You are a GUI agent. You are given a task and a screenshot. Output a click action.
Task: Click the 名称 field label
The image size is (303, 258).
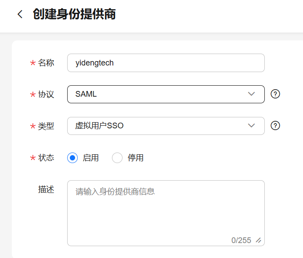coord(46,63)
